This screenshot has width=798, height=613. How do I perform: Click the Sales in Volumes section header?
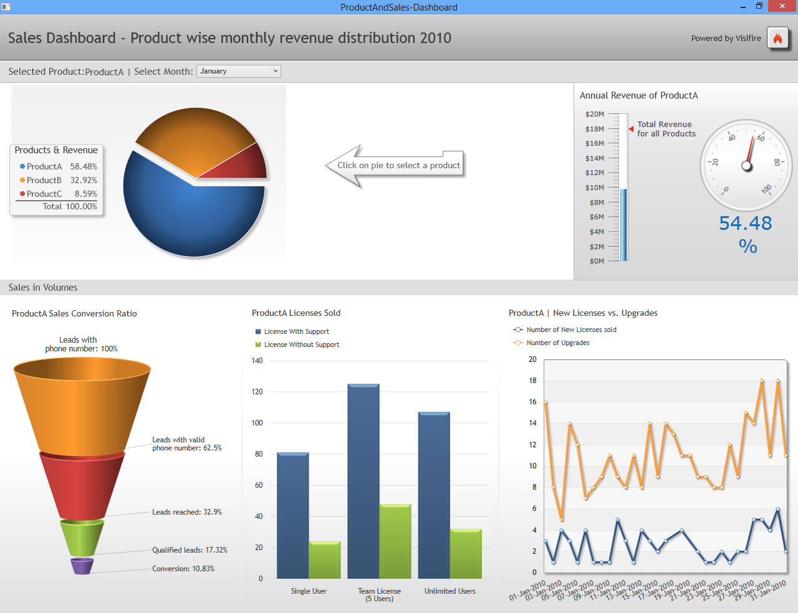pyautogui.click(x=43, y=288)
